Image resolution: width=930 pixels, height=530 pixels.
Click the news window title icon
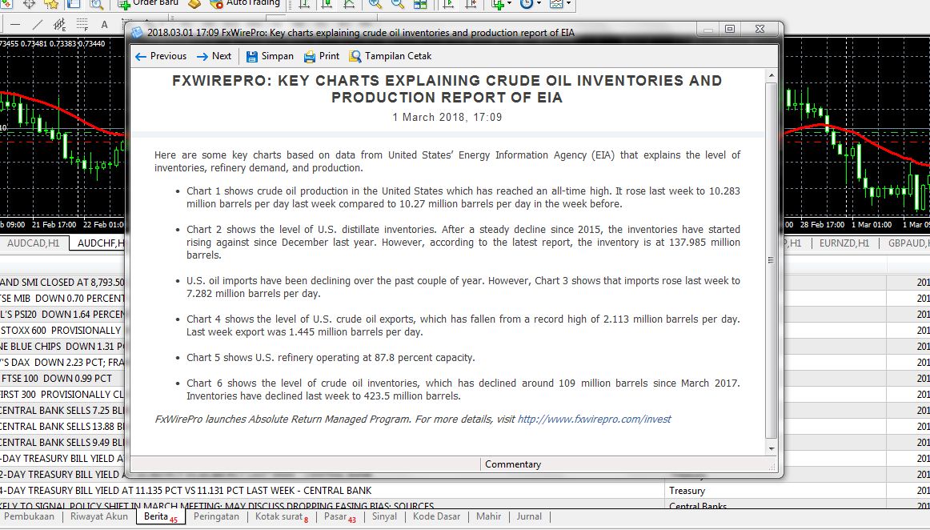click(137, 33)
